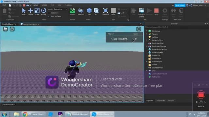
Task: Click the What's New button
Action: coord(180,5)
